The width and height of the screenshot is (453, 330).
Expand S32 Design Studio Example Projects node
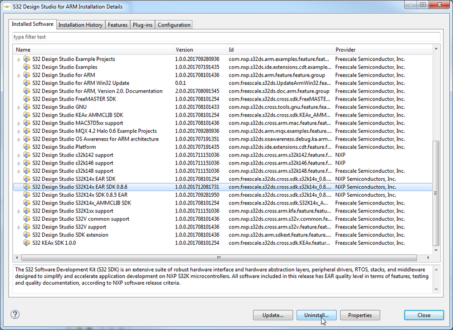[19, 59]
